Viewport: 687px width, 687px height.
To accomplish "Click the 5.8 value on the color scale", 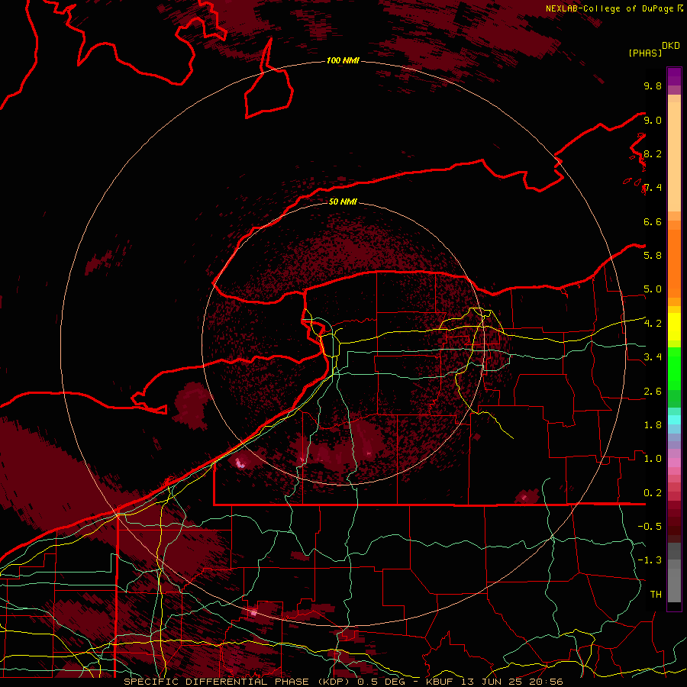I will coord(653,256).
